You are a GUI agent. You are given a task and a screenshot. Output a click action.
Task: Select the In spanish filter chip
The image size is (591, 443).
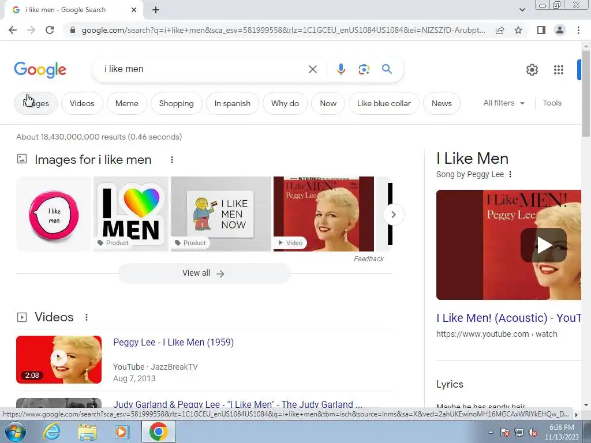click(x=233, y=104)
